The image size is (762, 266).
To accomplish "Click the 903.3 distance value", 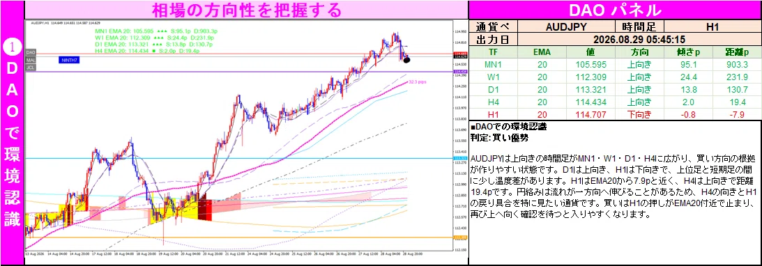I will click(x=737, y=64).
